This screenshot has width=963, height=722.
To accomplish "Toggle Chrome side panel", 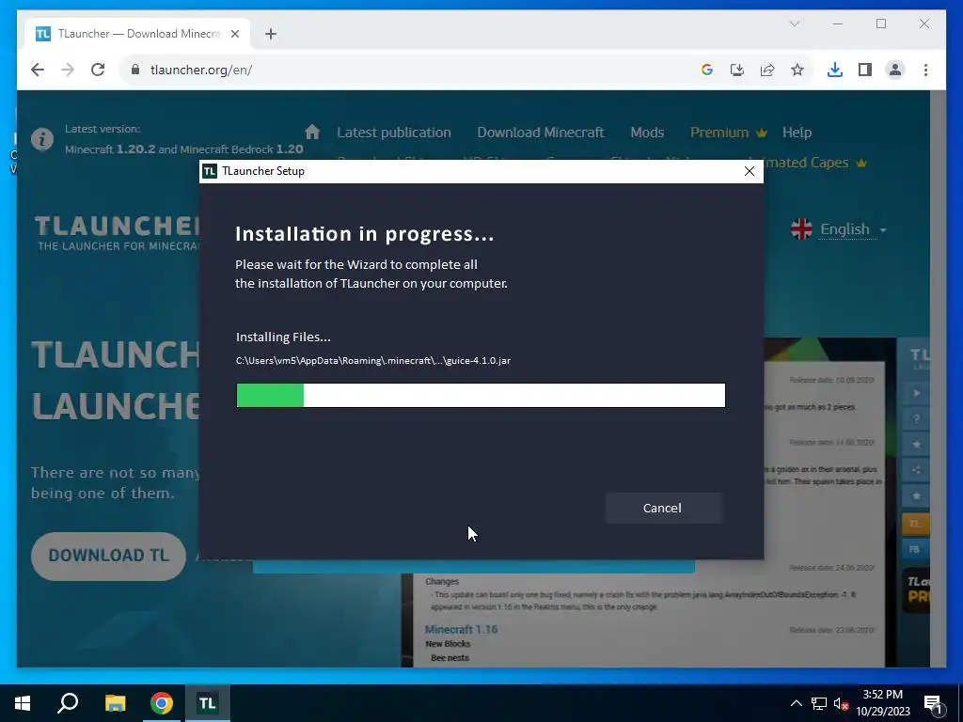I will pos(865,70).
